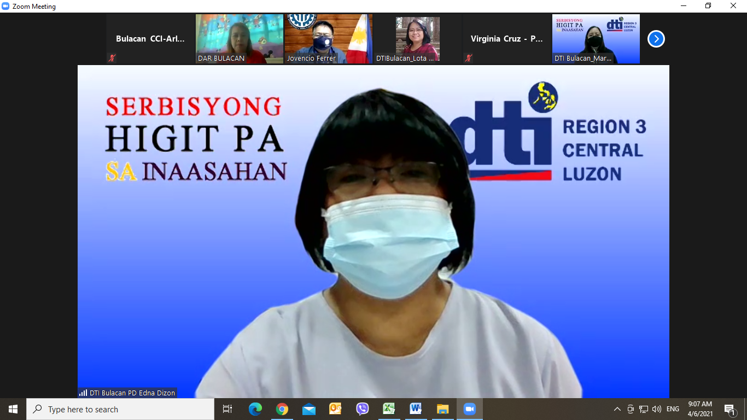Open Word from the taskbar

tap(416, 409)
